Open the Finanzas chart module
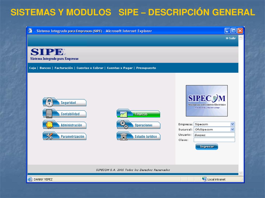Screen dimensions: 265x198 point(138,113)
